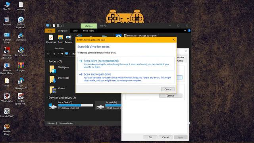Screen dimensions: 254x143
Task: Click the 'Location' ribbon group label
Action: [59, 48]
